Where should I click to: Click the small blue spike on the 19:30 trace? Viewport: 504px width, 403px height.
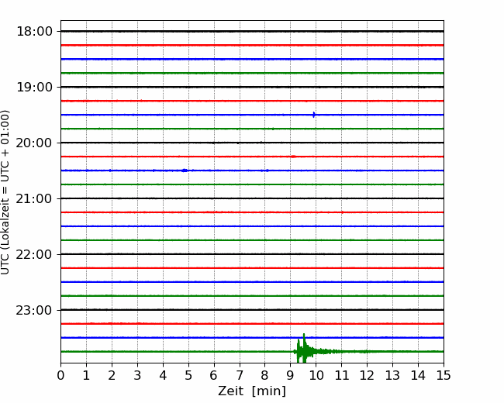[x=313, y=115]
